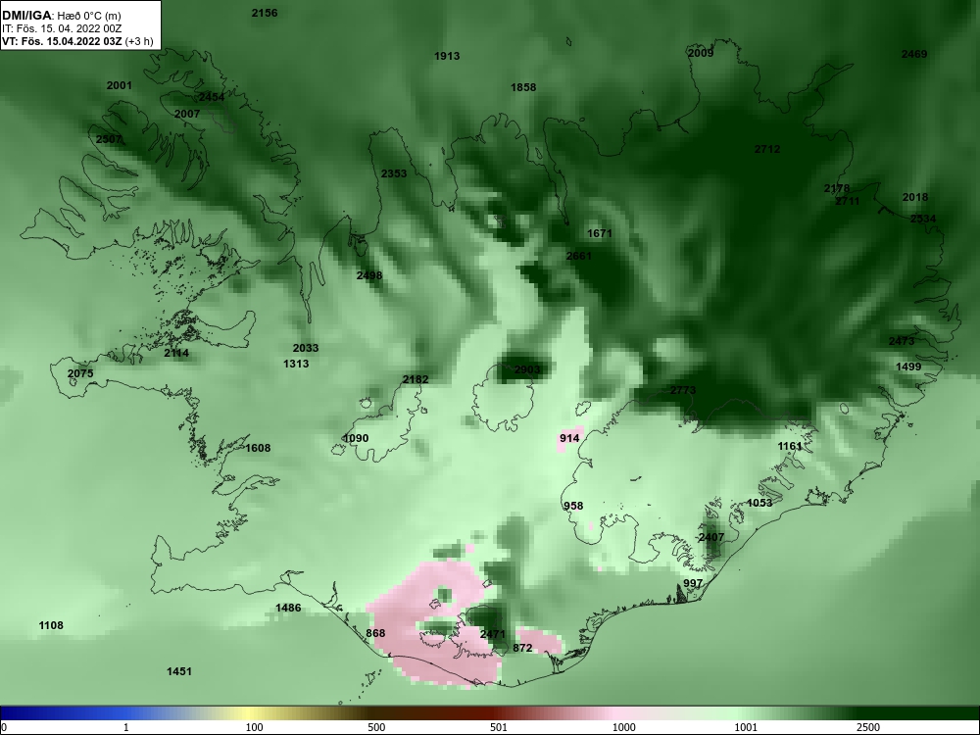This screenshot has width=980, height=735.
Task: Click the map value 1913
Action: point(447,56)
